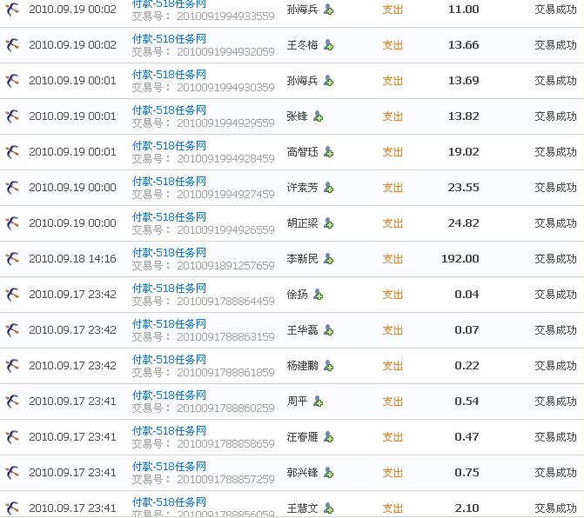Viewport: 584px width, 518px height.
Task: Click 交易成功 status in 李新民's row
Action: pyautogui.click(x=555, y=259)
